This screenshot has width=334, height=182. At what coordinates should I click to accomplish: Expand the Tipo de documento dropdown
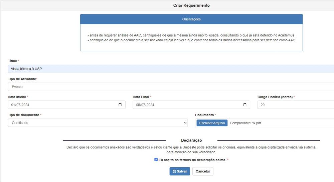pyautogui.click(x=98, y=123)
